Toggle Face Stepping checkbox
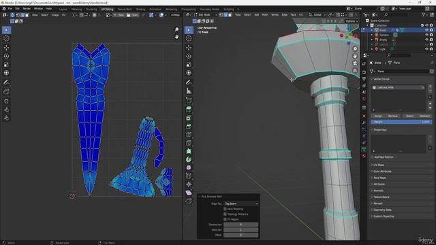Image resolution: width=436 pixels, height=245 pixels. click(x=225, y=209)
